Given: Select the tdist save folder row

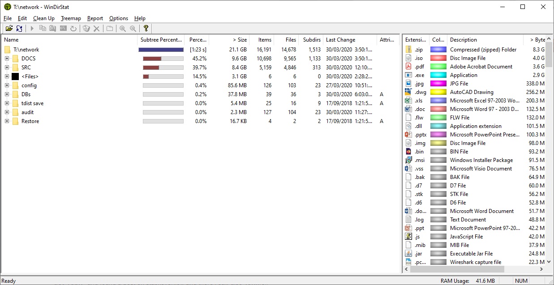Looking at the screenshot, I should (x=32, y=103).
